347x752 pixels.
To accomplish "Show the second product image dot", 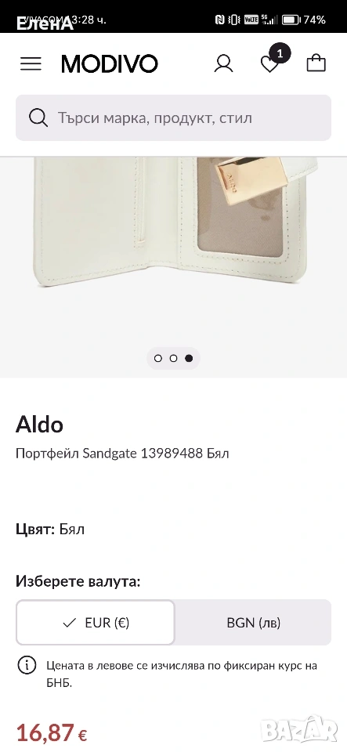I will (174, 358).
